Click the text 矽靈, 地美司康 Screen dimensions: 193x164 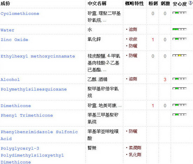coord(102,105)
